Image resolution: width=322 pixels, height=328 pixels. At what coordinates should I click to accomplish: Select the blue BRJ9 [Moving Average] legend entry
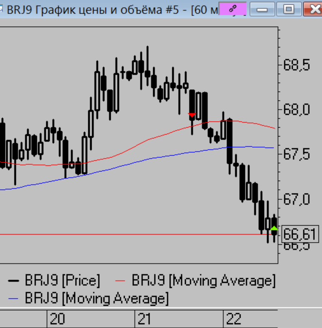pos(89,298)
